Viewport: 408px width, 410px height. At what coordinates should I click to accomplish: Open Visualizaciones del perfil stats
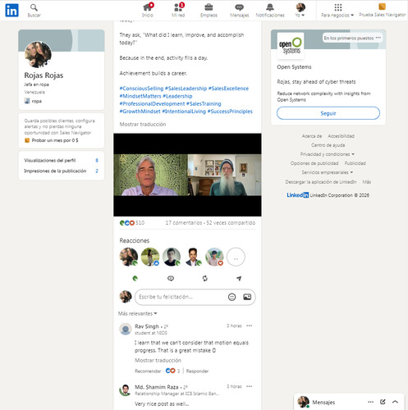(61, 161)
